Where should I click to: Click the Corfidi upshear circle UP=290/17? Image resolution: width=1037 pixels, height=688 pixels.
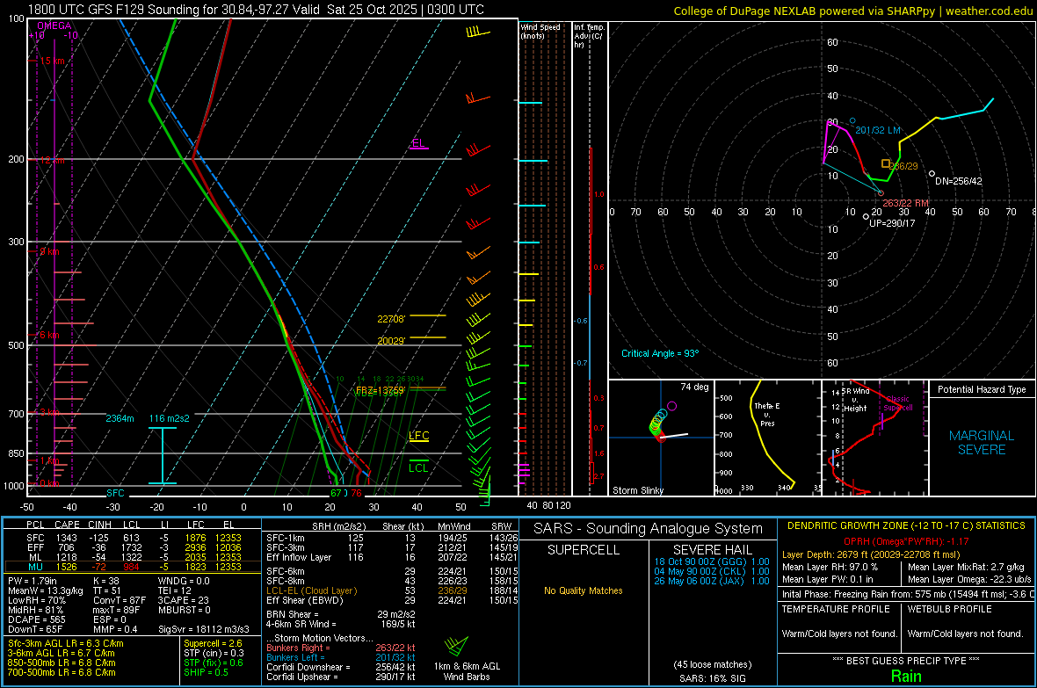[867, 216]
